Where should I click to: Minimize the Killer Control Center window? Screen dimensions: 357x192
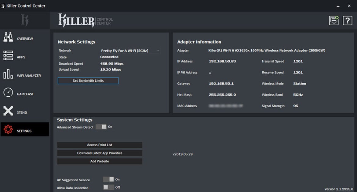pyautogui.click(x=338, y=6)
